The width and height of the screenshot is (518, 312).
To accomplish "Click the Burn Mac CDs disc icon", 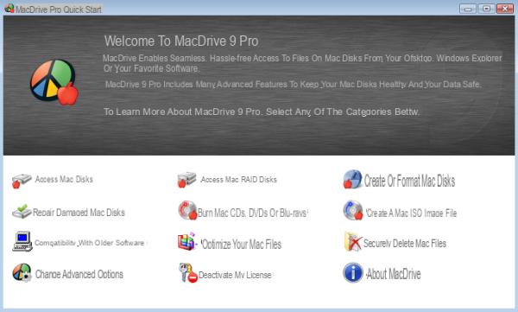I will [187, 210].
